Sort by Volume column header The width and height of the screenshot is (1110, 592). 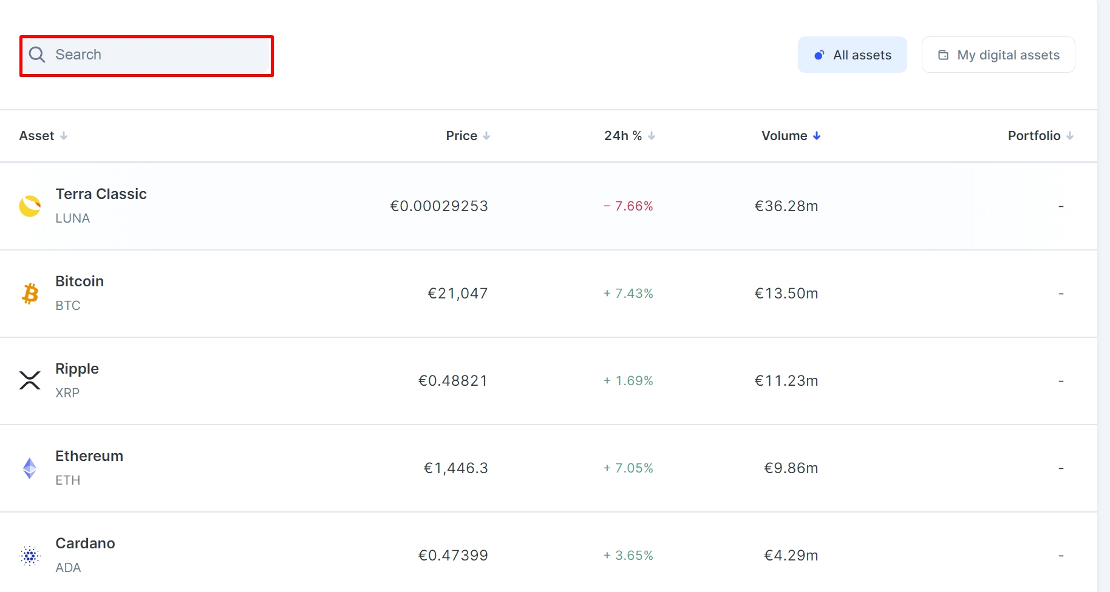point(791,136)
